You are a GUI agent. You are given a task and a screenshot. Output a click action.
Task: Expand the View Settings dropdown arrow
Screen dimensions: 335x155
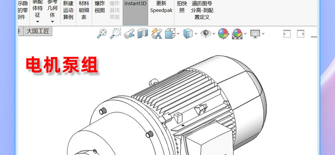[263, 34]
